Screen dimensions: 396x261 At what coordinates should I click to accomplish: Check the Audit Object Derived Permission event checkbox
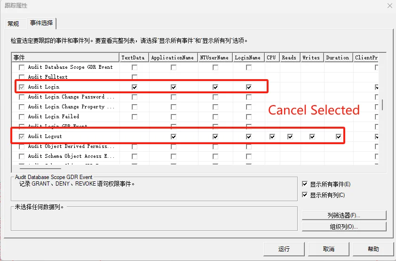(x=22, y=147)
